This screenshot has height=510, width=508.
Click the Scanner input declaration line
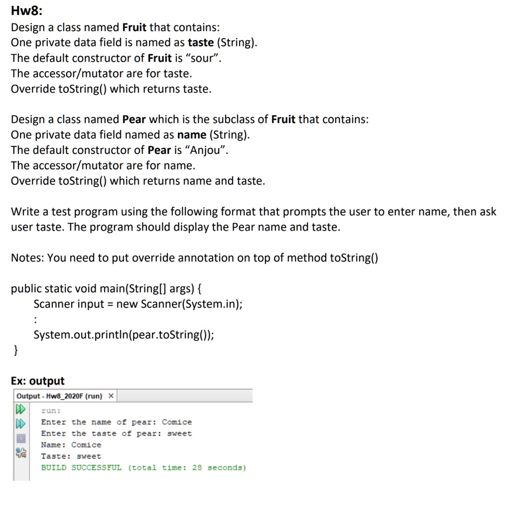tap(137, 304)
